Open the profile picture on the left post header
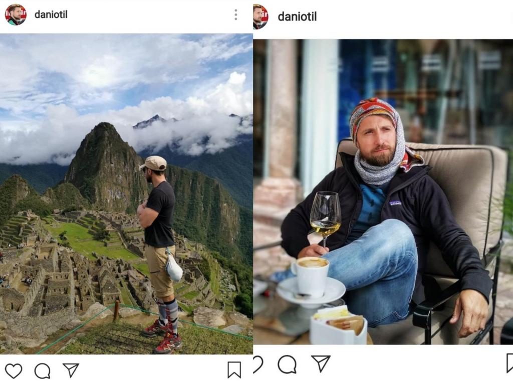Image resolution: width=513 pixels, height=384 pixels. tap(16, 14)
